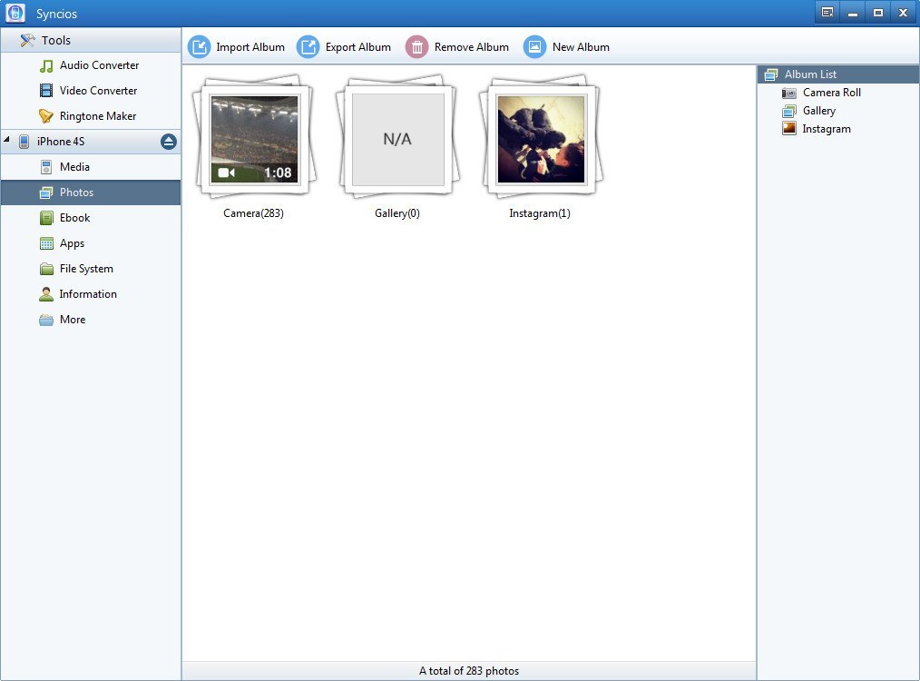Eject the iPhone 4S device
The height and width of the screenshot is (681, 920).
click(168, 142)
